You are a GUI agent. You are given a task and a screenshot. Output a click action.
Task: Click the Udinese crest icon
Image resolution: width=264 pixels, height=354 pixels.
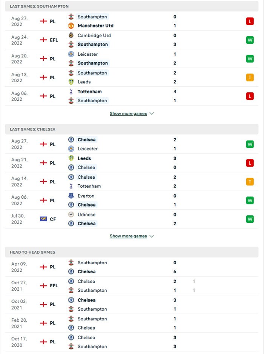(x=71, y=215)
